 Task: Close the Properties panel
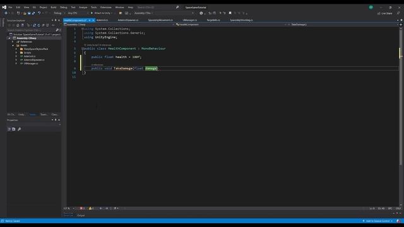point(59,120)
